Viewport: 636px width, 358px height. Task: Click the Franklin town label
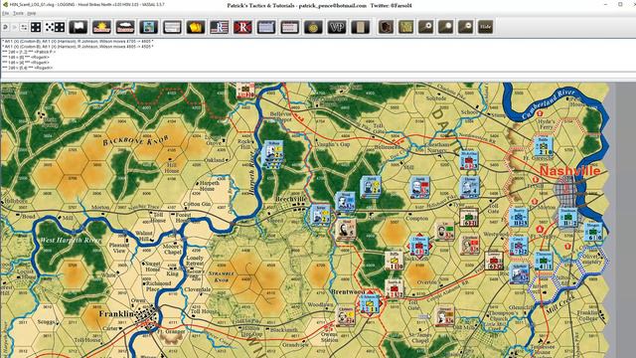pos(116,314)
